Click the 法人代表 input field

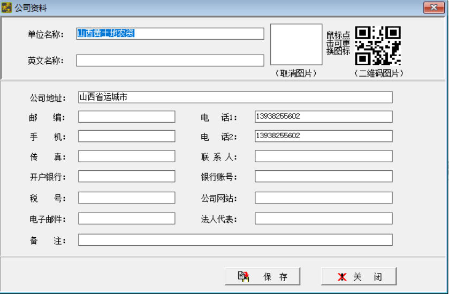(x=324, y=218)
